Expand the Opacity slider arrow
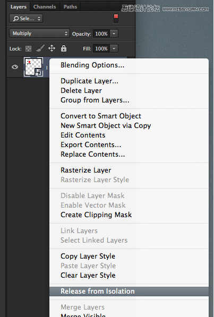The height and width of the screenshot is (317, 214). 114,33
